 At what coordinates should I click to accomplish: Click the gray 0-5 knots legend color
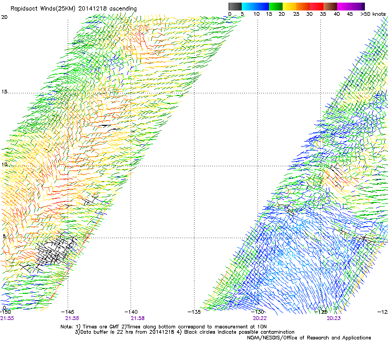(x=235, y=6)
